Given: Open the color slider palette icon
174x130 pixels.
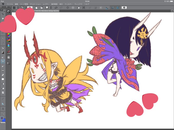Looking at the screenshot, I should pos(8,45).
